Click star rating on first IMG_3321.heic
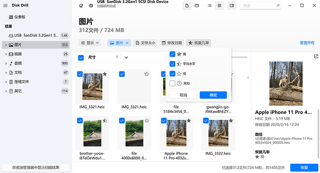Viewport: 320px width, 173px height. coord(105,74)
